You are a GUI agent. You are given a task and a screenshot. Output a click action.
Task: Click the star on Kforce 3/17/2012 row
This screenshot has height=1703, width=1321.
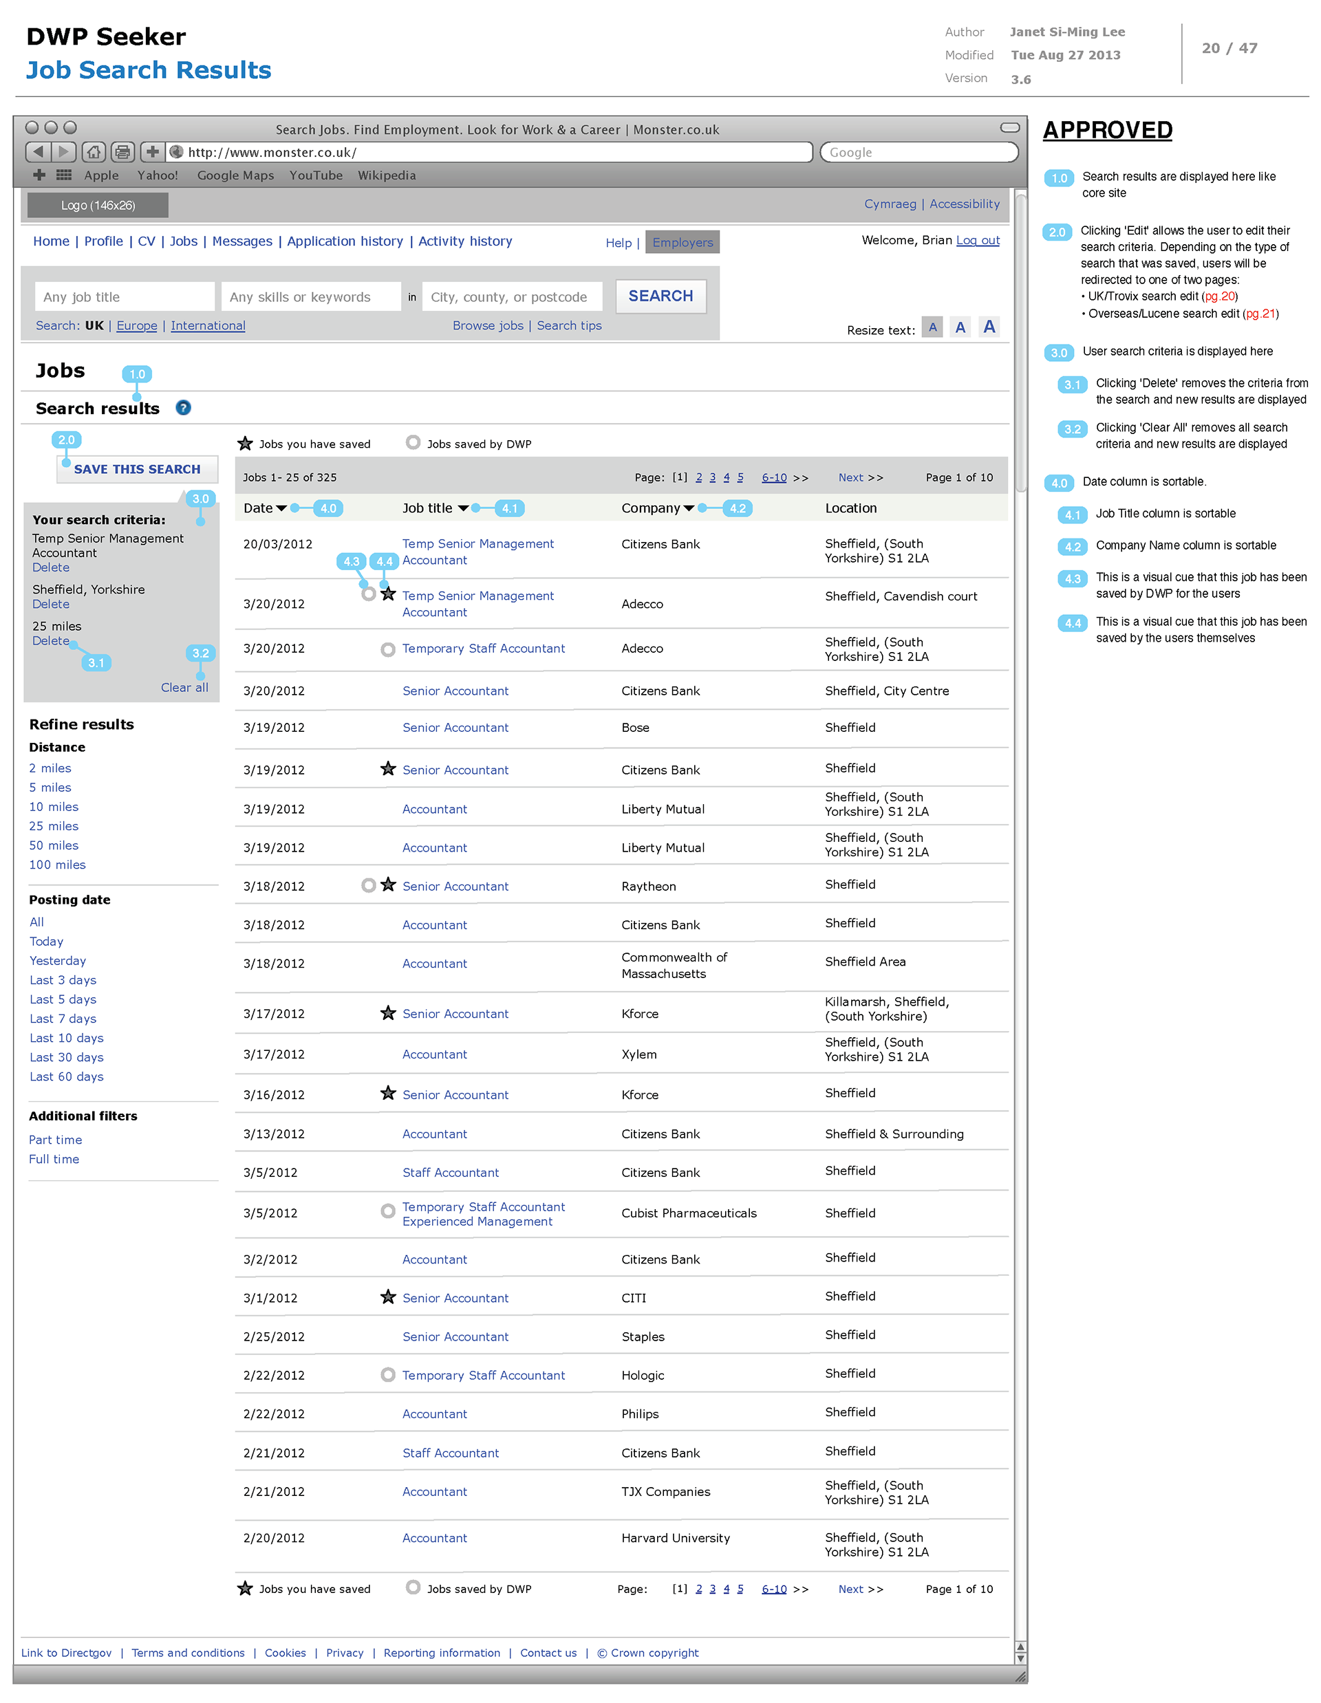click(388, 1013)
